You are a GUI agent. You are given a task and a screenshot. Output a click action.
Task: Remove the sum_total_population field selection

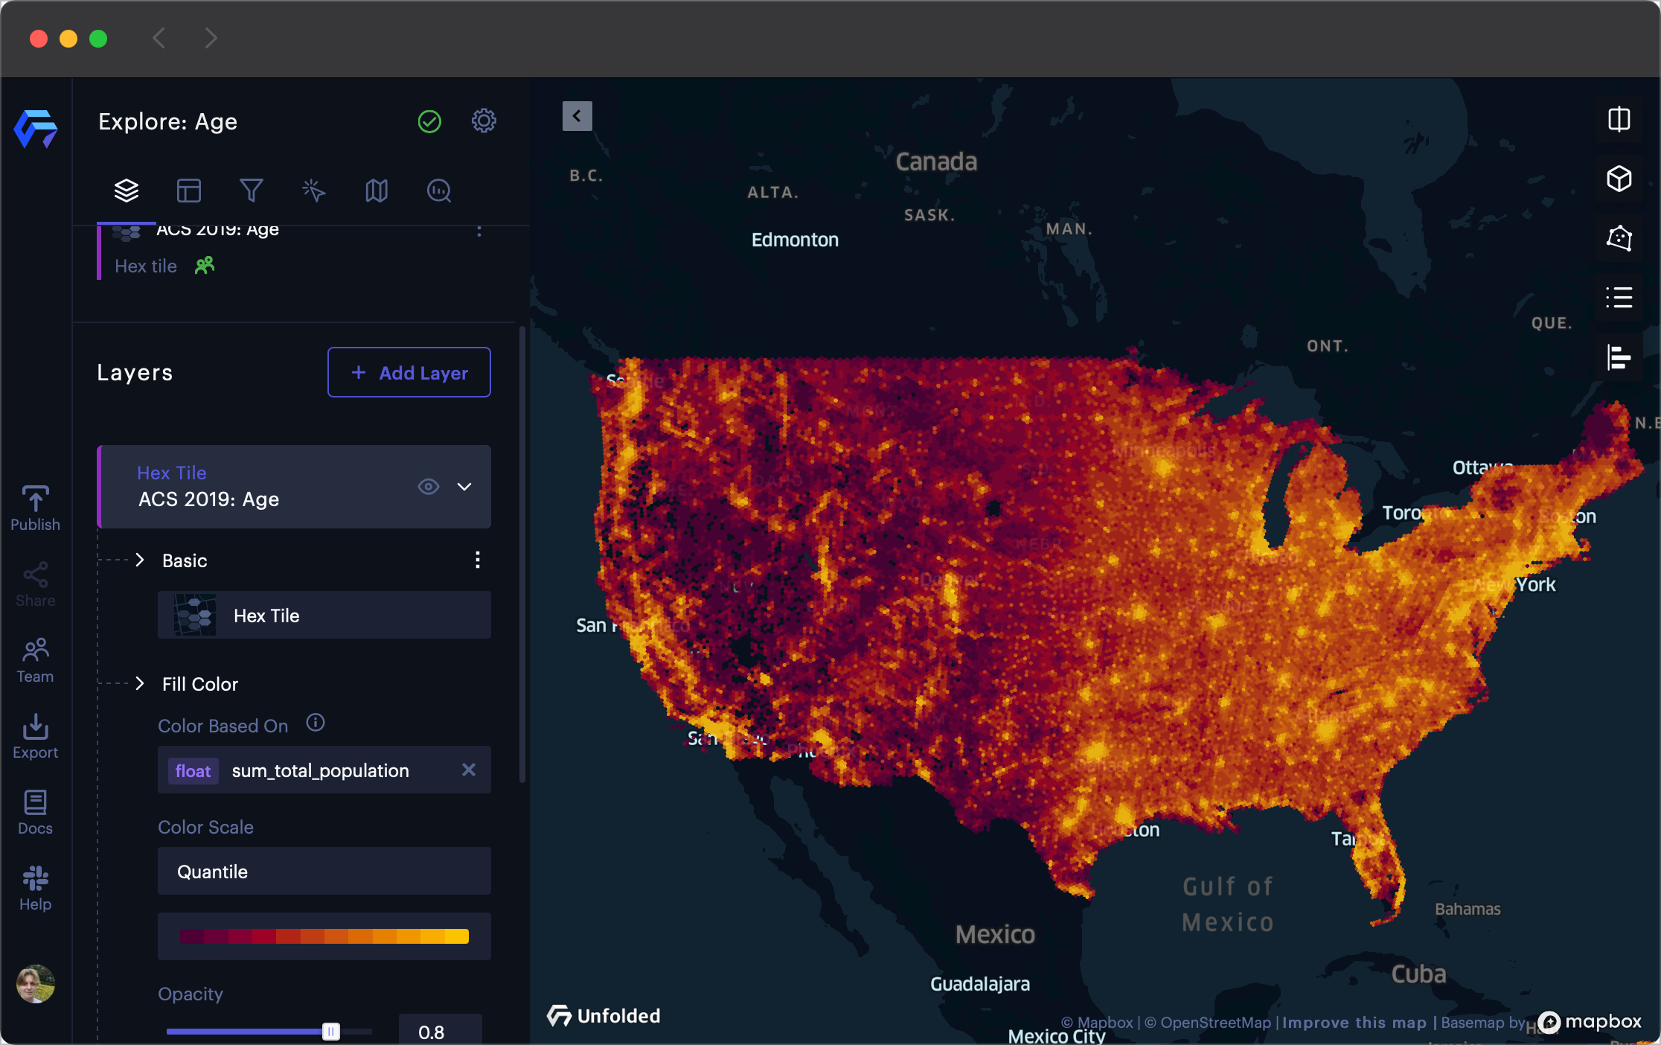pos(468,770)
